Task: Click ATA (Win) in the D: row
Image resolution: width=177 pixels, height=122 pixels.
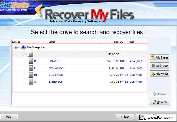Action: pos(136,61)
